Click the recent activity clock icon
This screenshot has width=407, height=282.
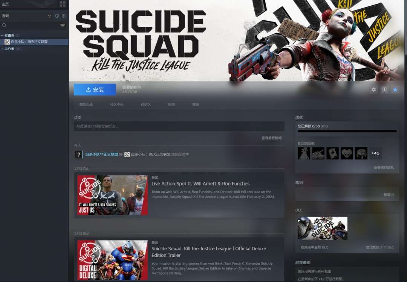coord(57,16)
